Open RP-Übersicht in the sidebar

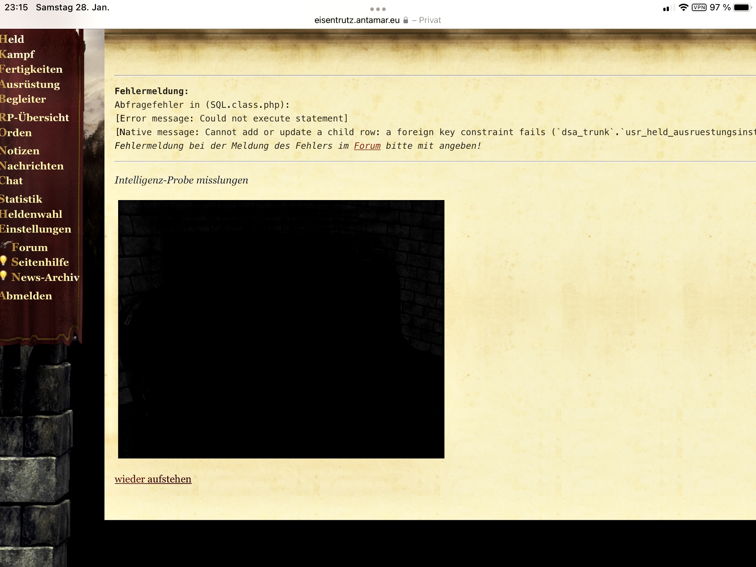coord(35,117)
